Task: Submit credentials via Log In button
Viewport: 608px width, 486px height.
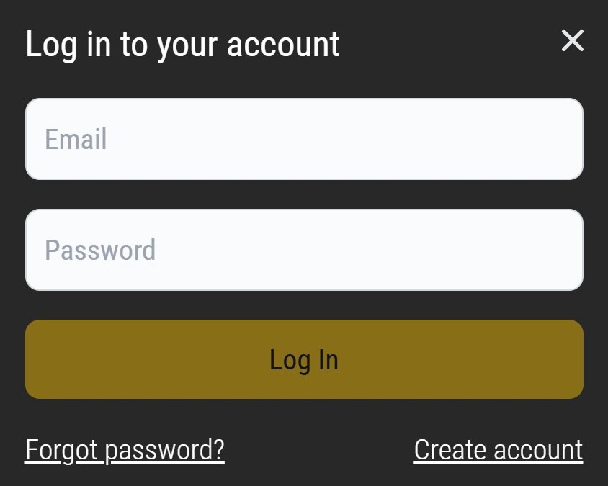Action: [x=304, y=359]
